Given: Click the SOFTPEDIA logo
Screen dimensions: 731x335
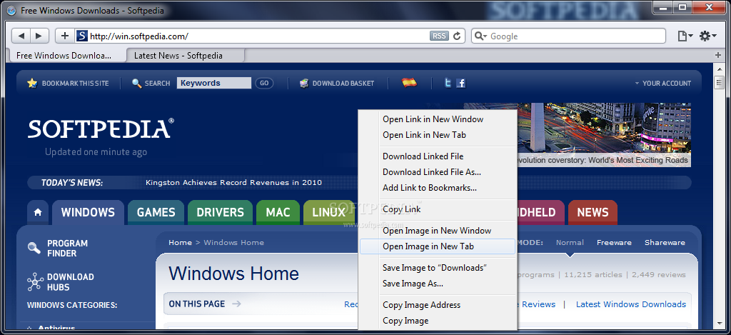Looking at the screenshot, I should [101, 129].
